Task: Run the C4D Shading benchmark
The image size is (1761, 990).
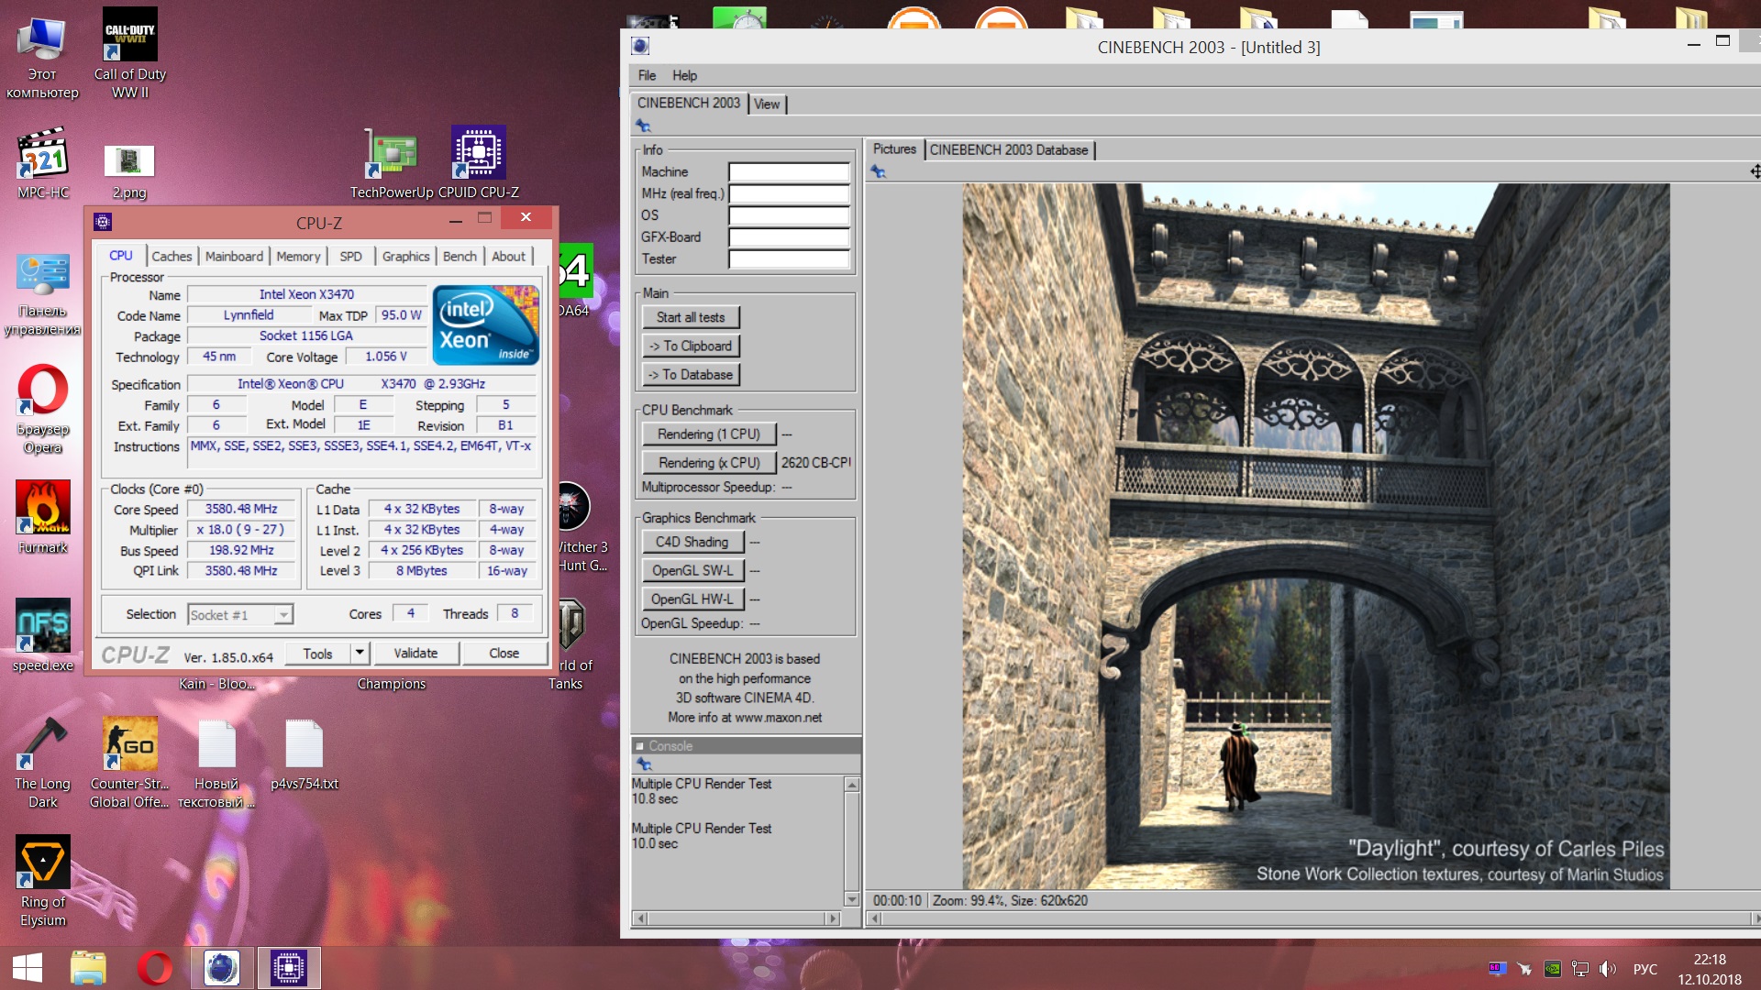Action: point(692,543)
